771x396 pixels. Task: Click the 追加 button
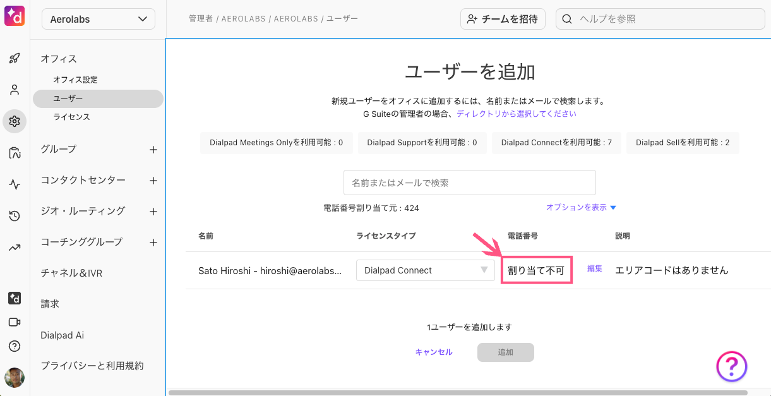coord(506,352)
